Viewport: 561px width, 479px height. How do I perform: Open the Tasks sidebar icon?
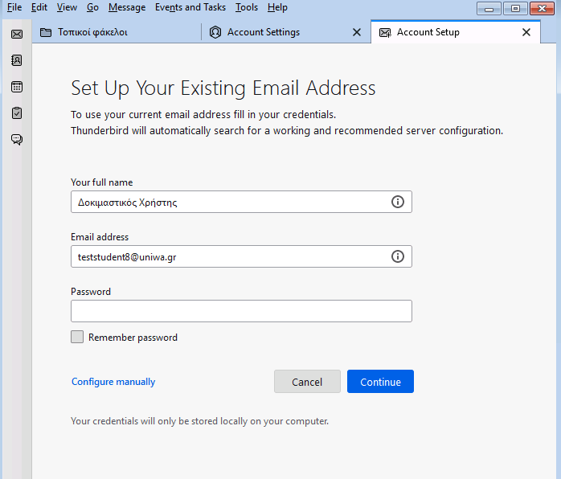pyautogui.click(x=16, y=113)
